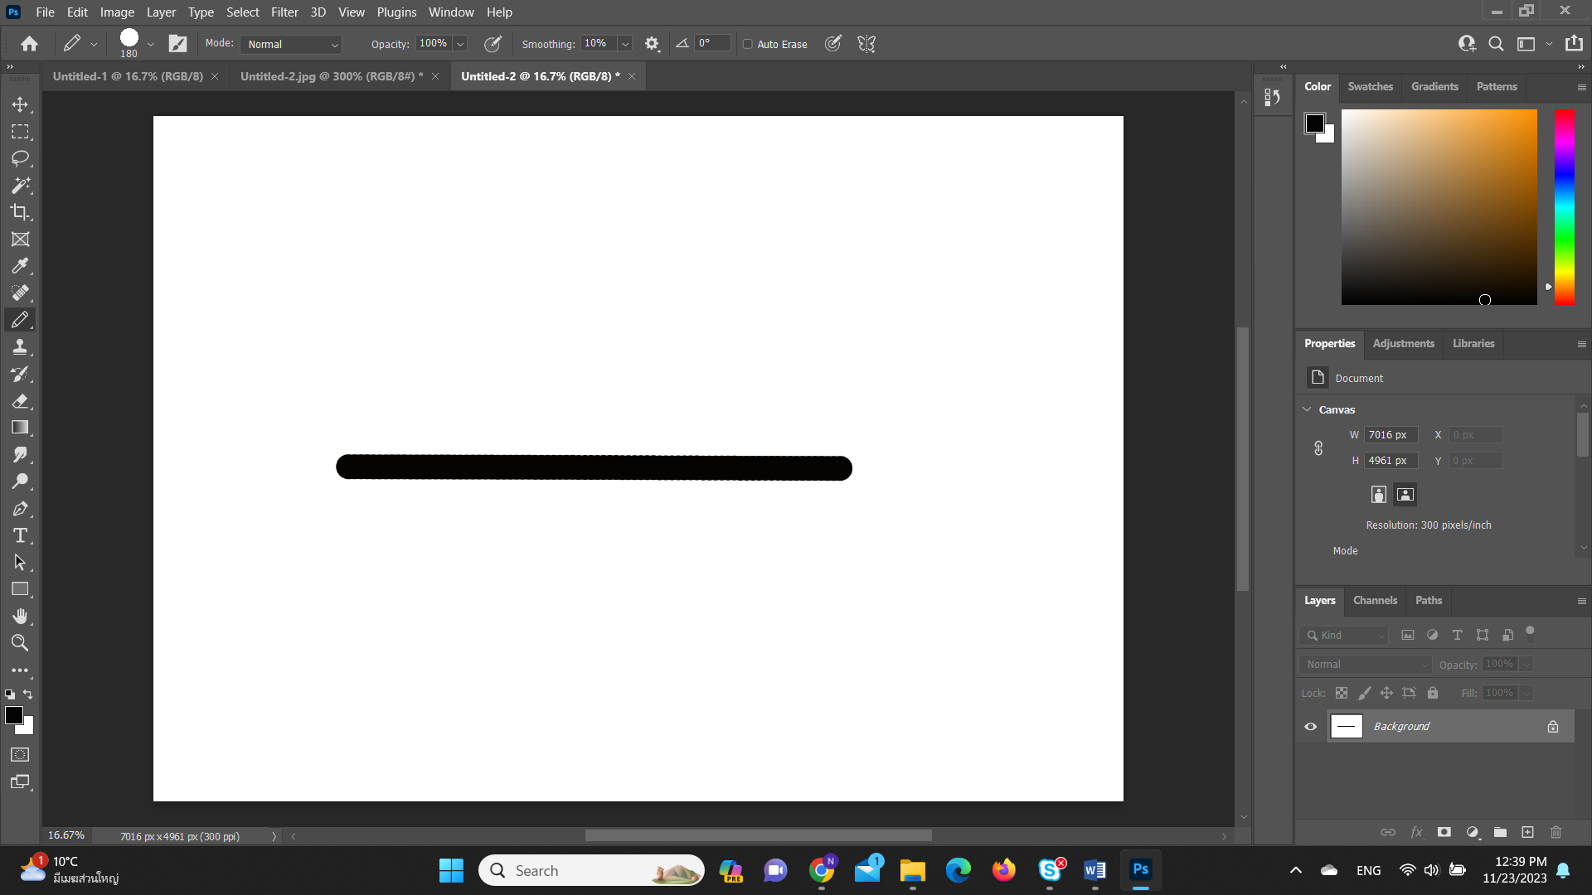Select the Rectangular Marquee tool

20,132
